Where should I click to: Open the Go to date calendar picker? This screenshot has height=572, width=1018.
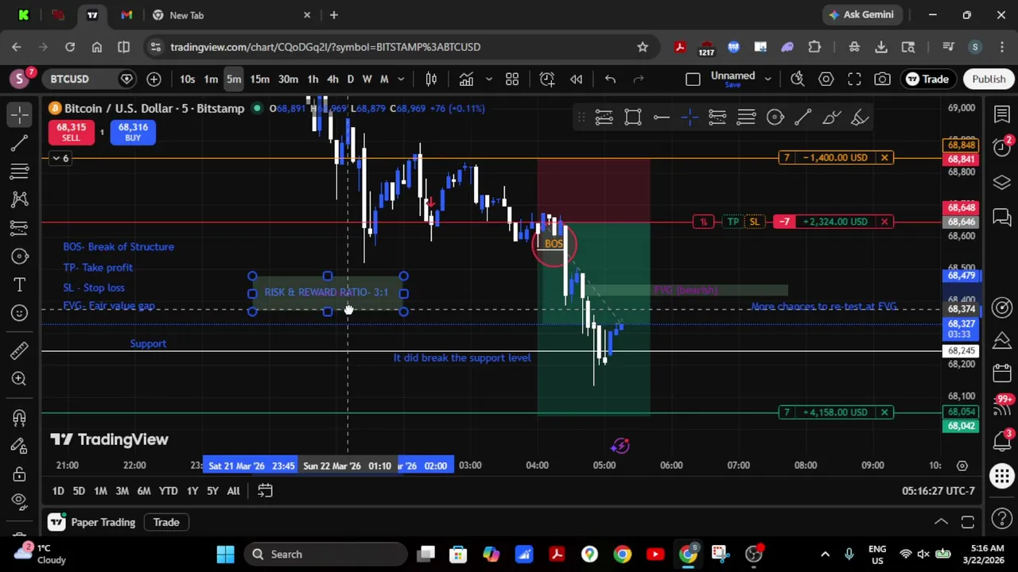tap(265, 491)
